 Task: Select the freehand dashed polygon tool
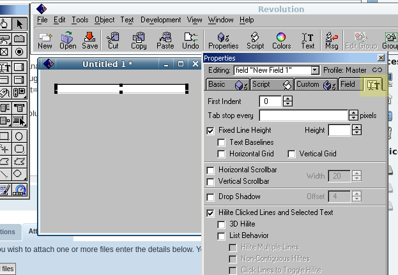(19, 161)
